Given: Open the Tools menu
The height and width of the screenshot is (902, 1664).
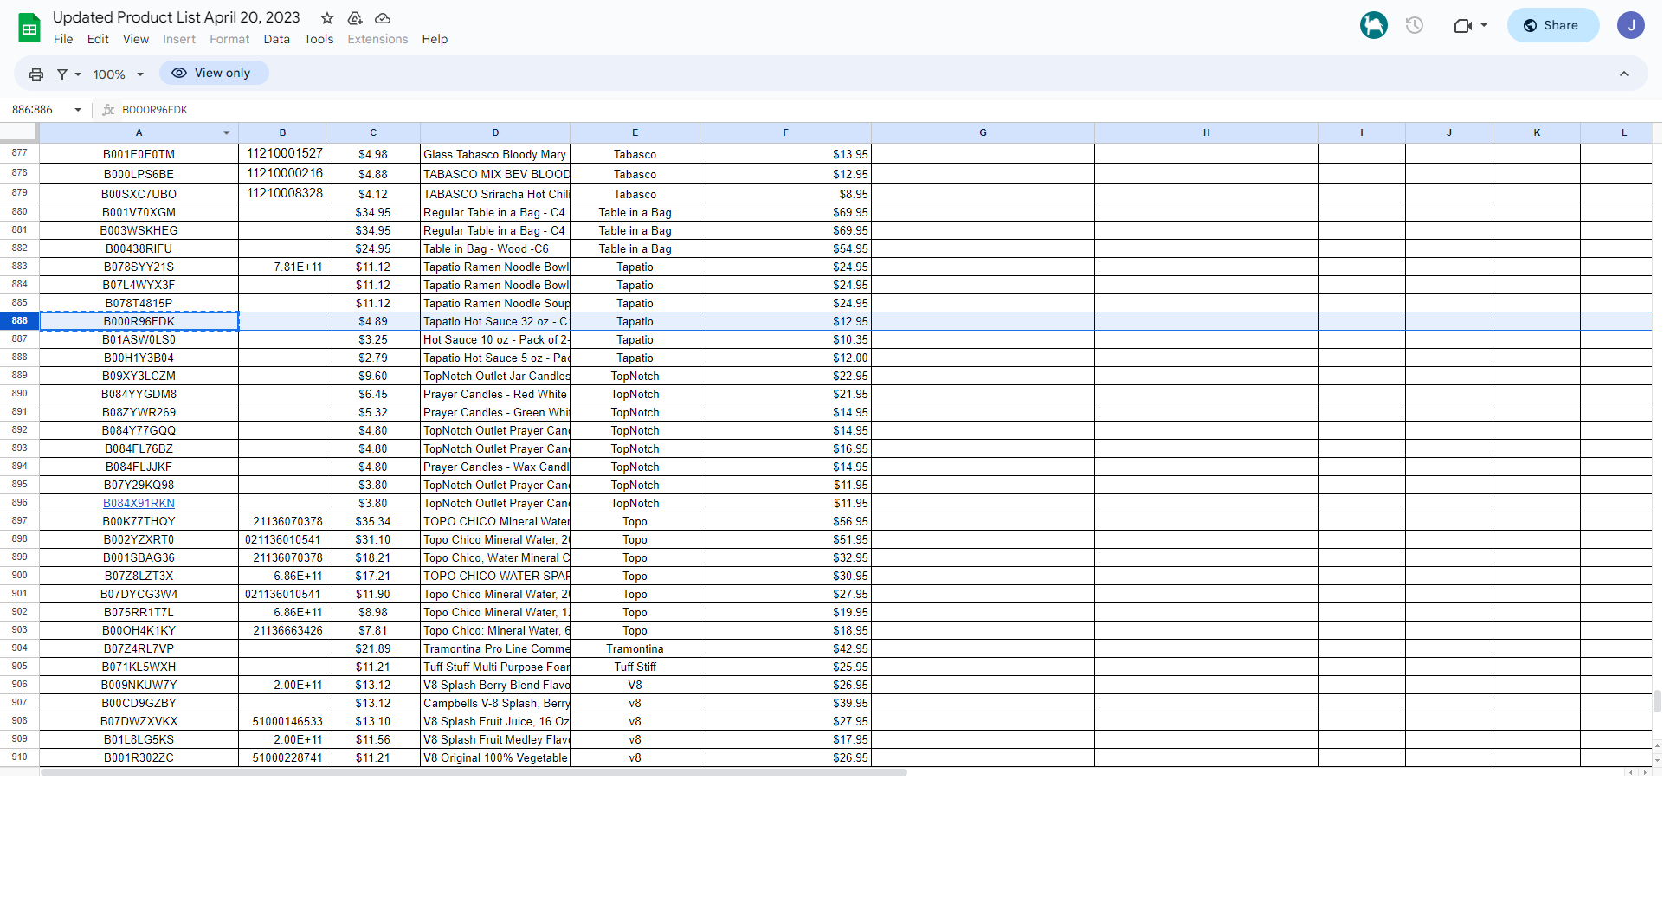Looking at the screenshot, I should [x=319, y=39].
